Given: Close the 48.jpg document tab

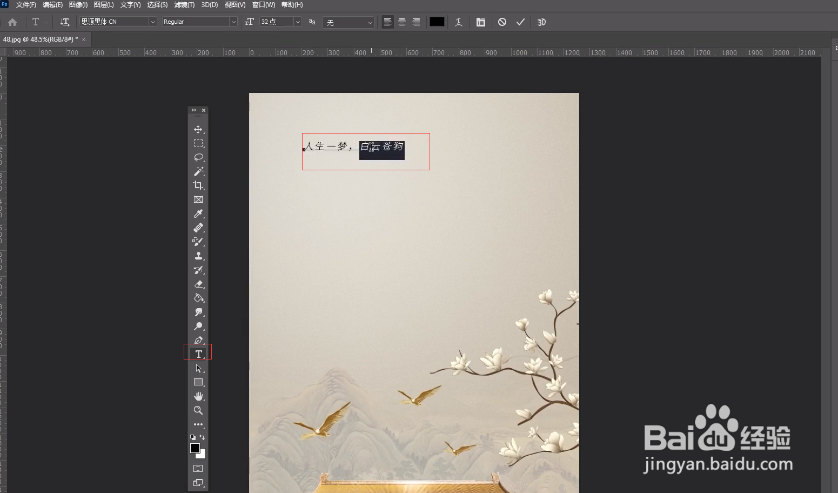Looking at the screenshot, I should coord(84,39).
